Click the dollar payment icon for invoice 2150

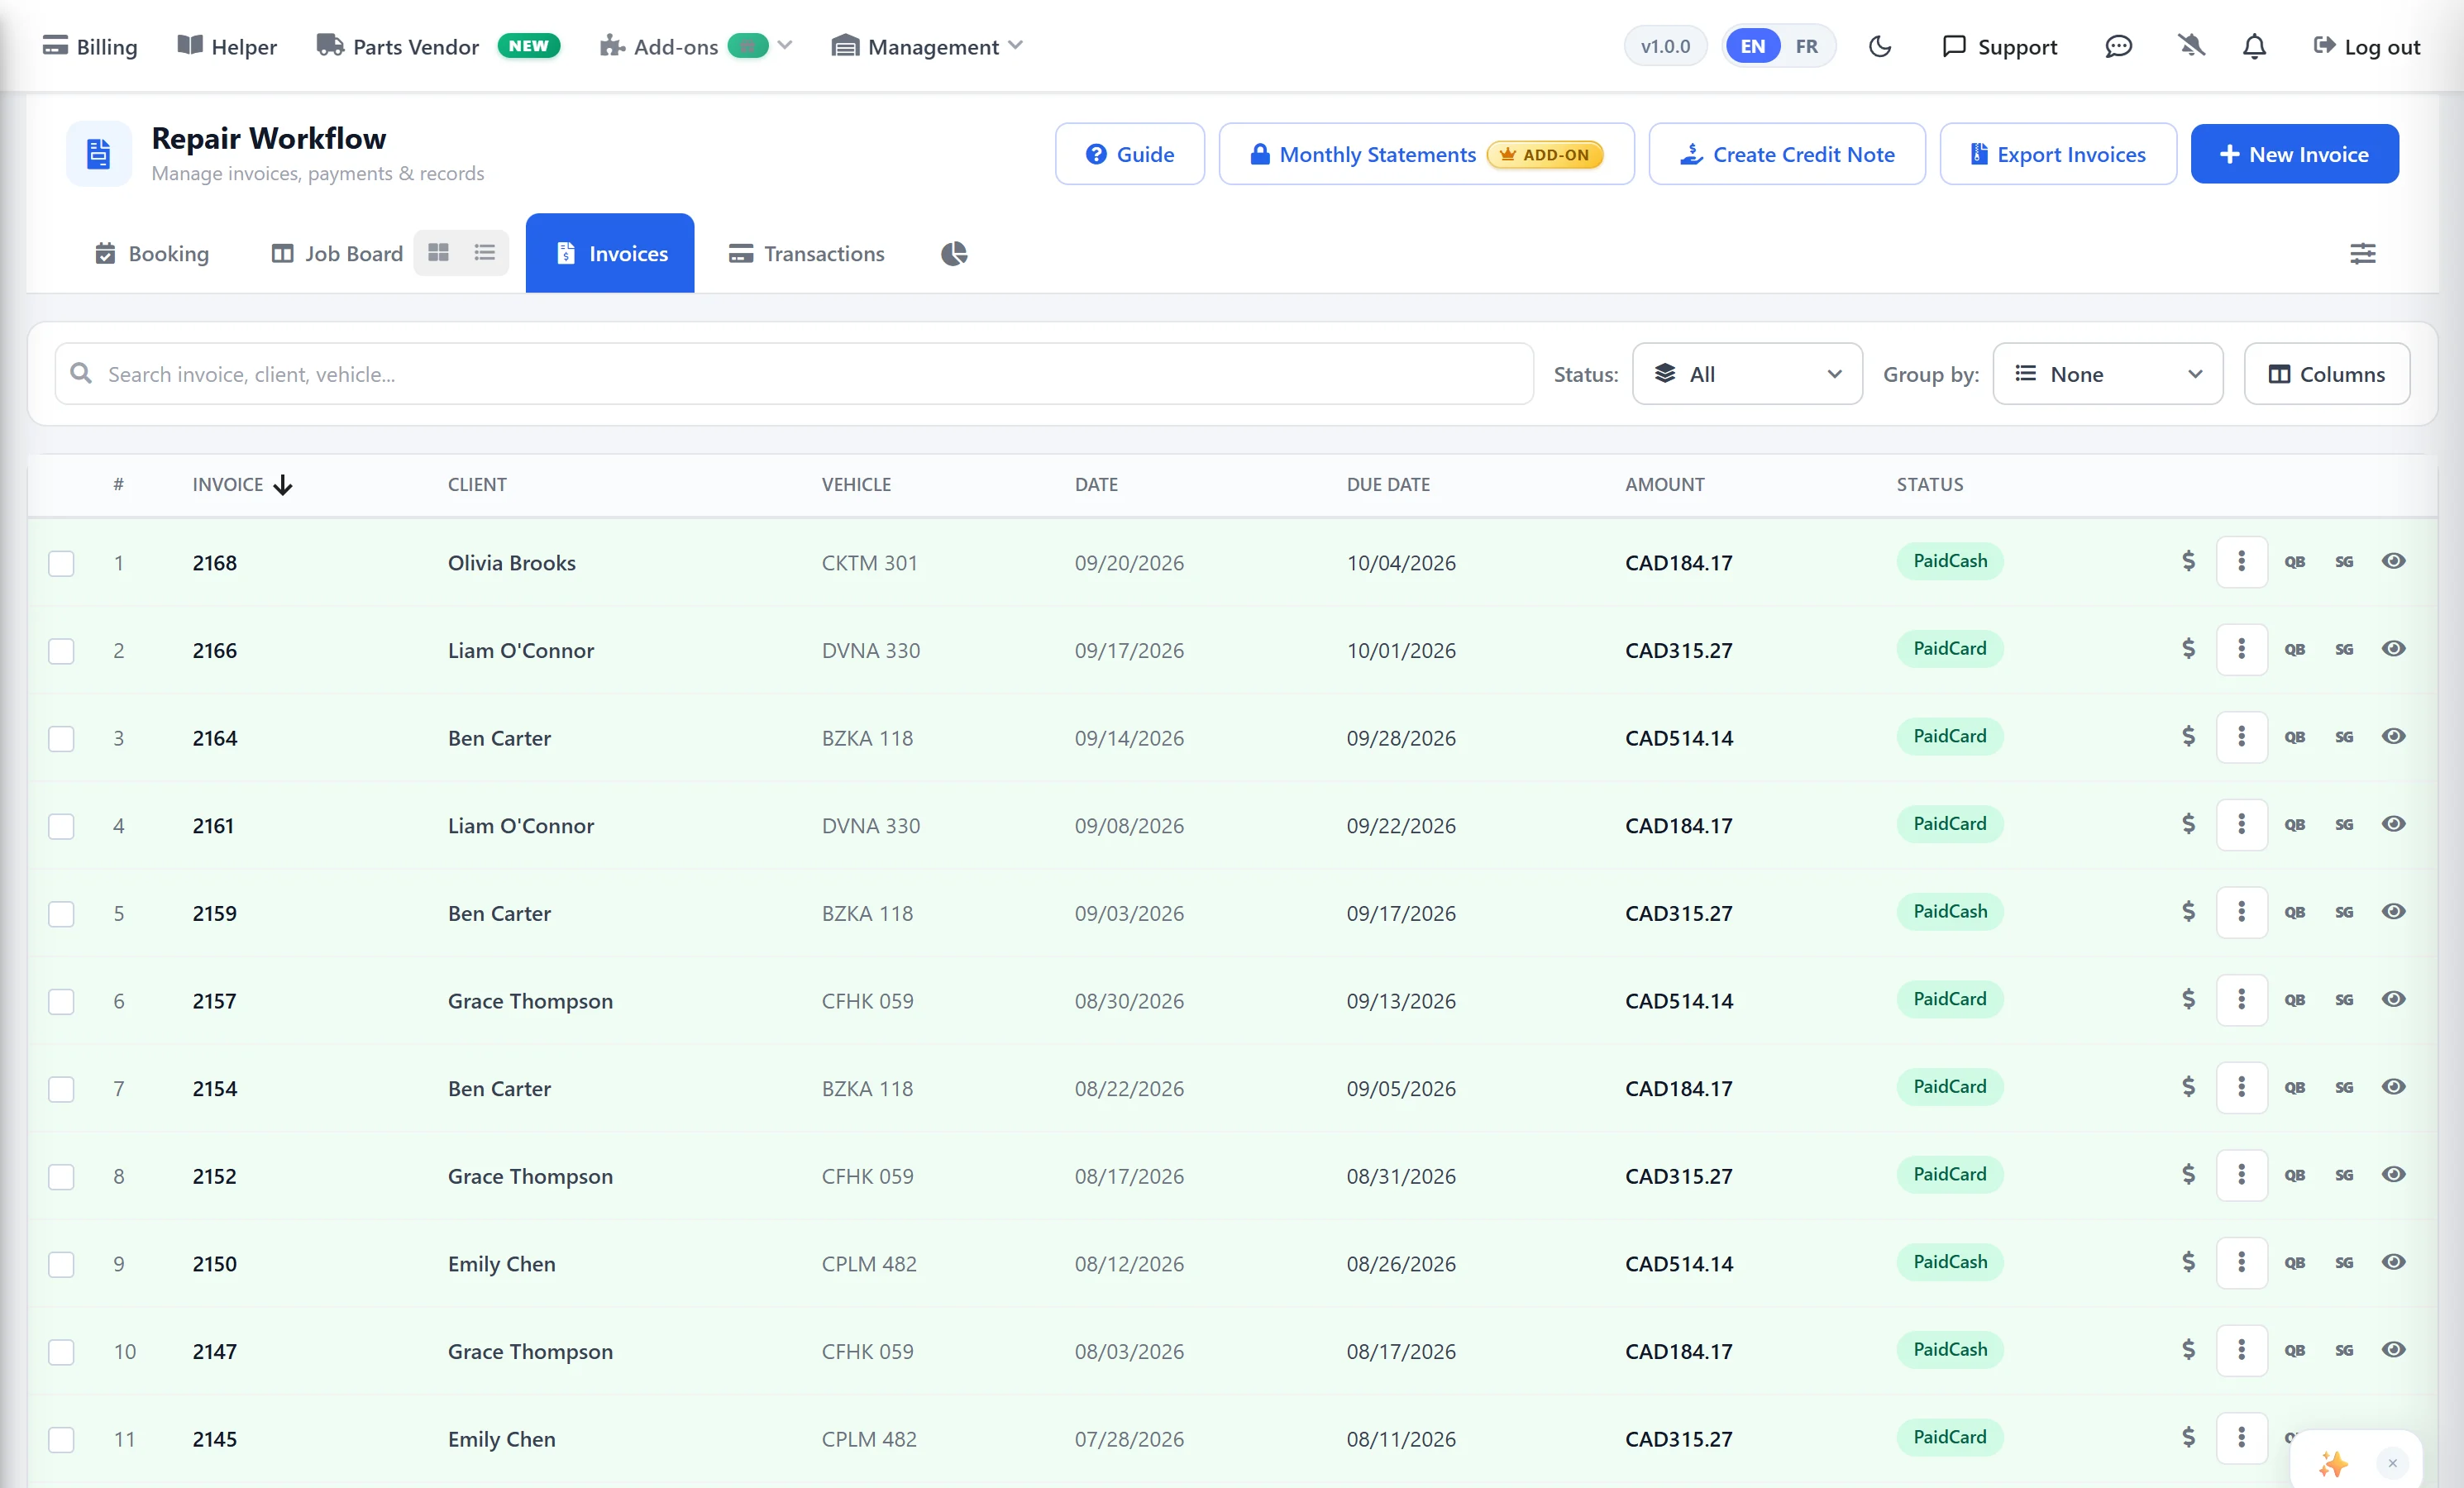pos(2188,1263)
